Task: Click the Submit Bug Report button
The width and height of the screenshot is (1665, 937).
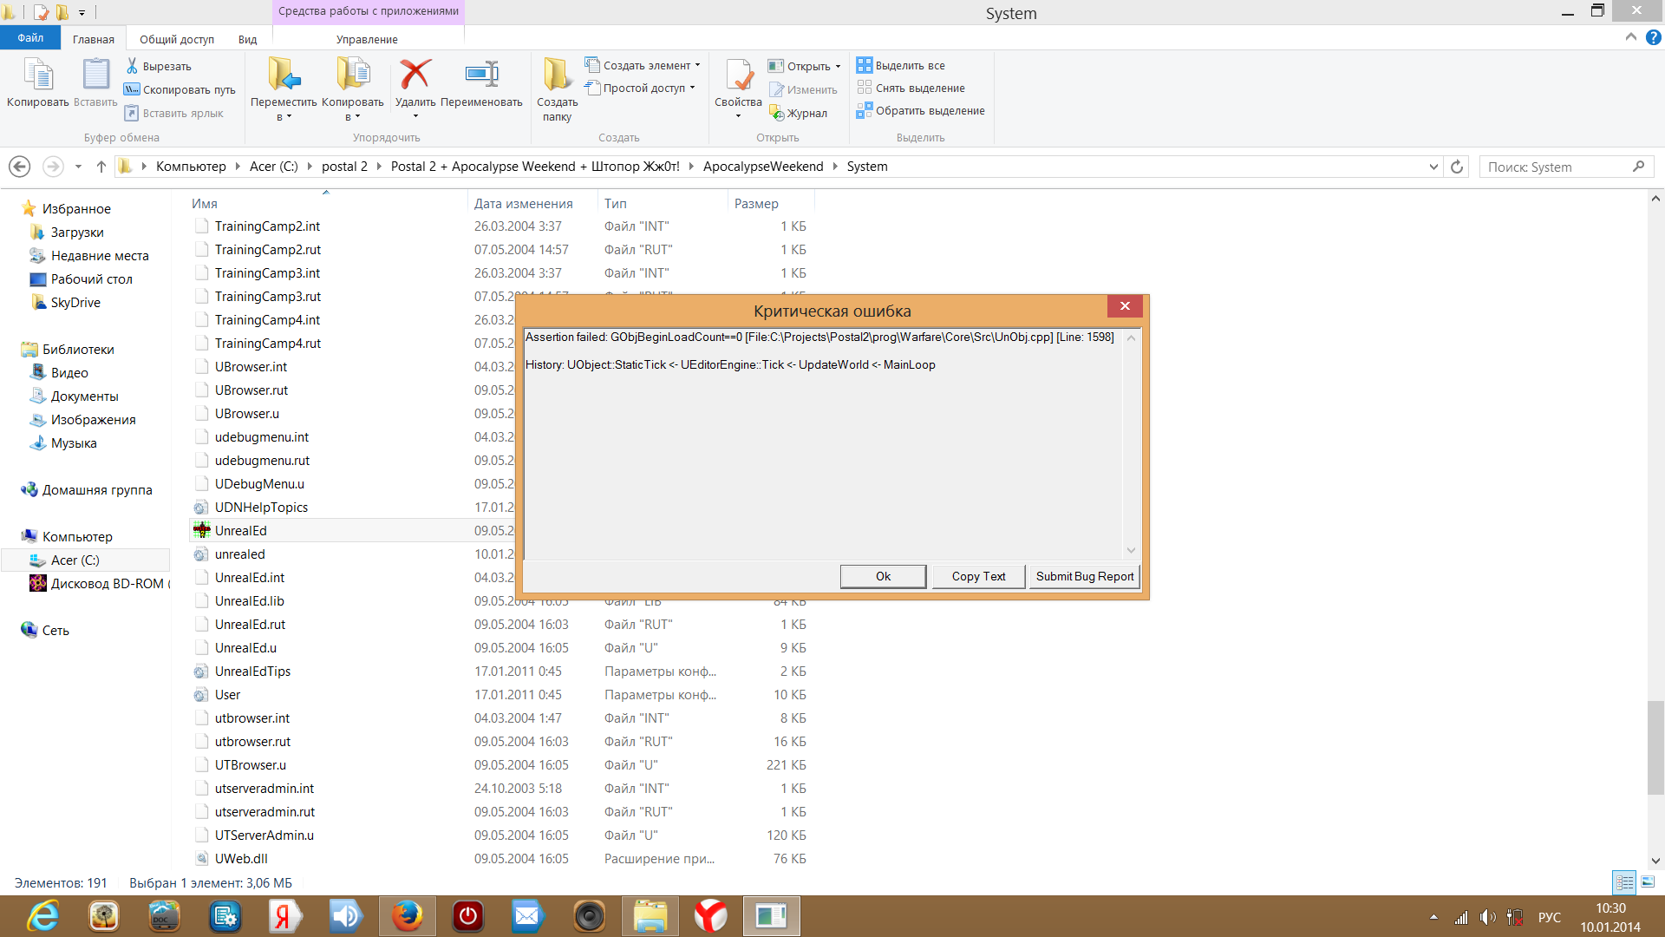Action: (x=1084, y=576)
